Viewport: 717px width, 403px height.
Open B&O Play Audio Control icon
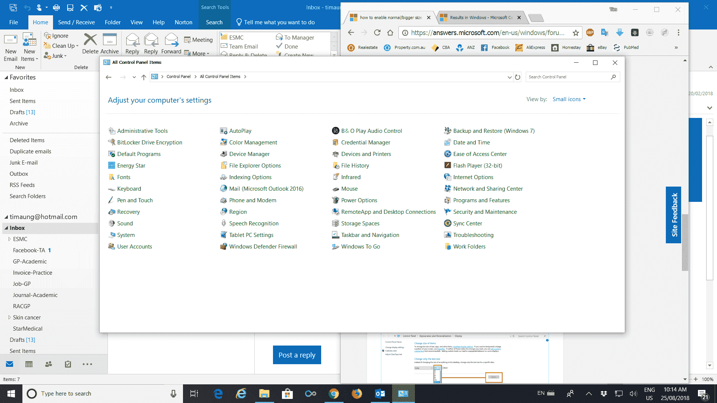[x=336, y=131]
